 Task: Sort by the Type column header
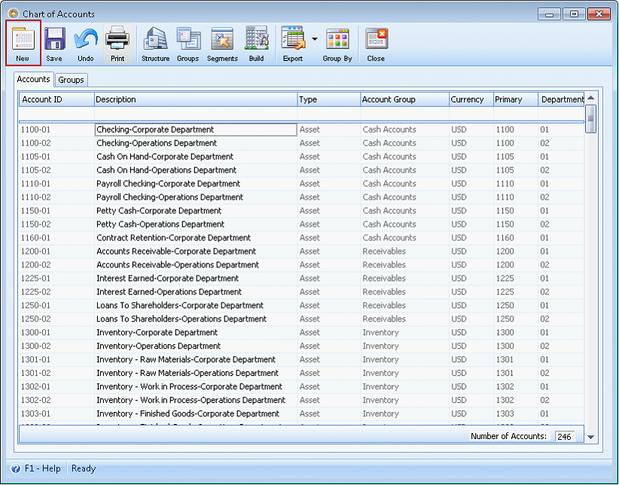[x=329, y=99]
